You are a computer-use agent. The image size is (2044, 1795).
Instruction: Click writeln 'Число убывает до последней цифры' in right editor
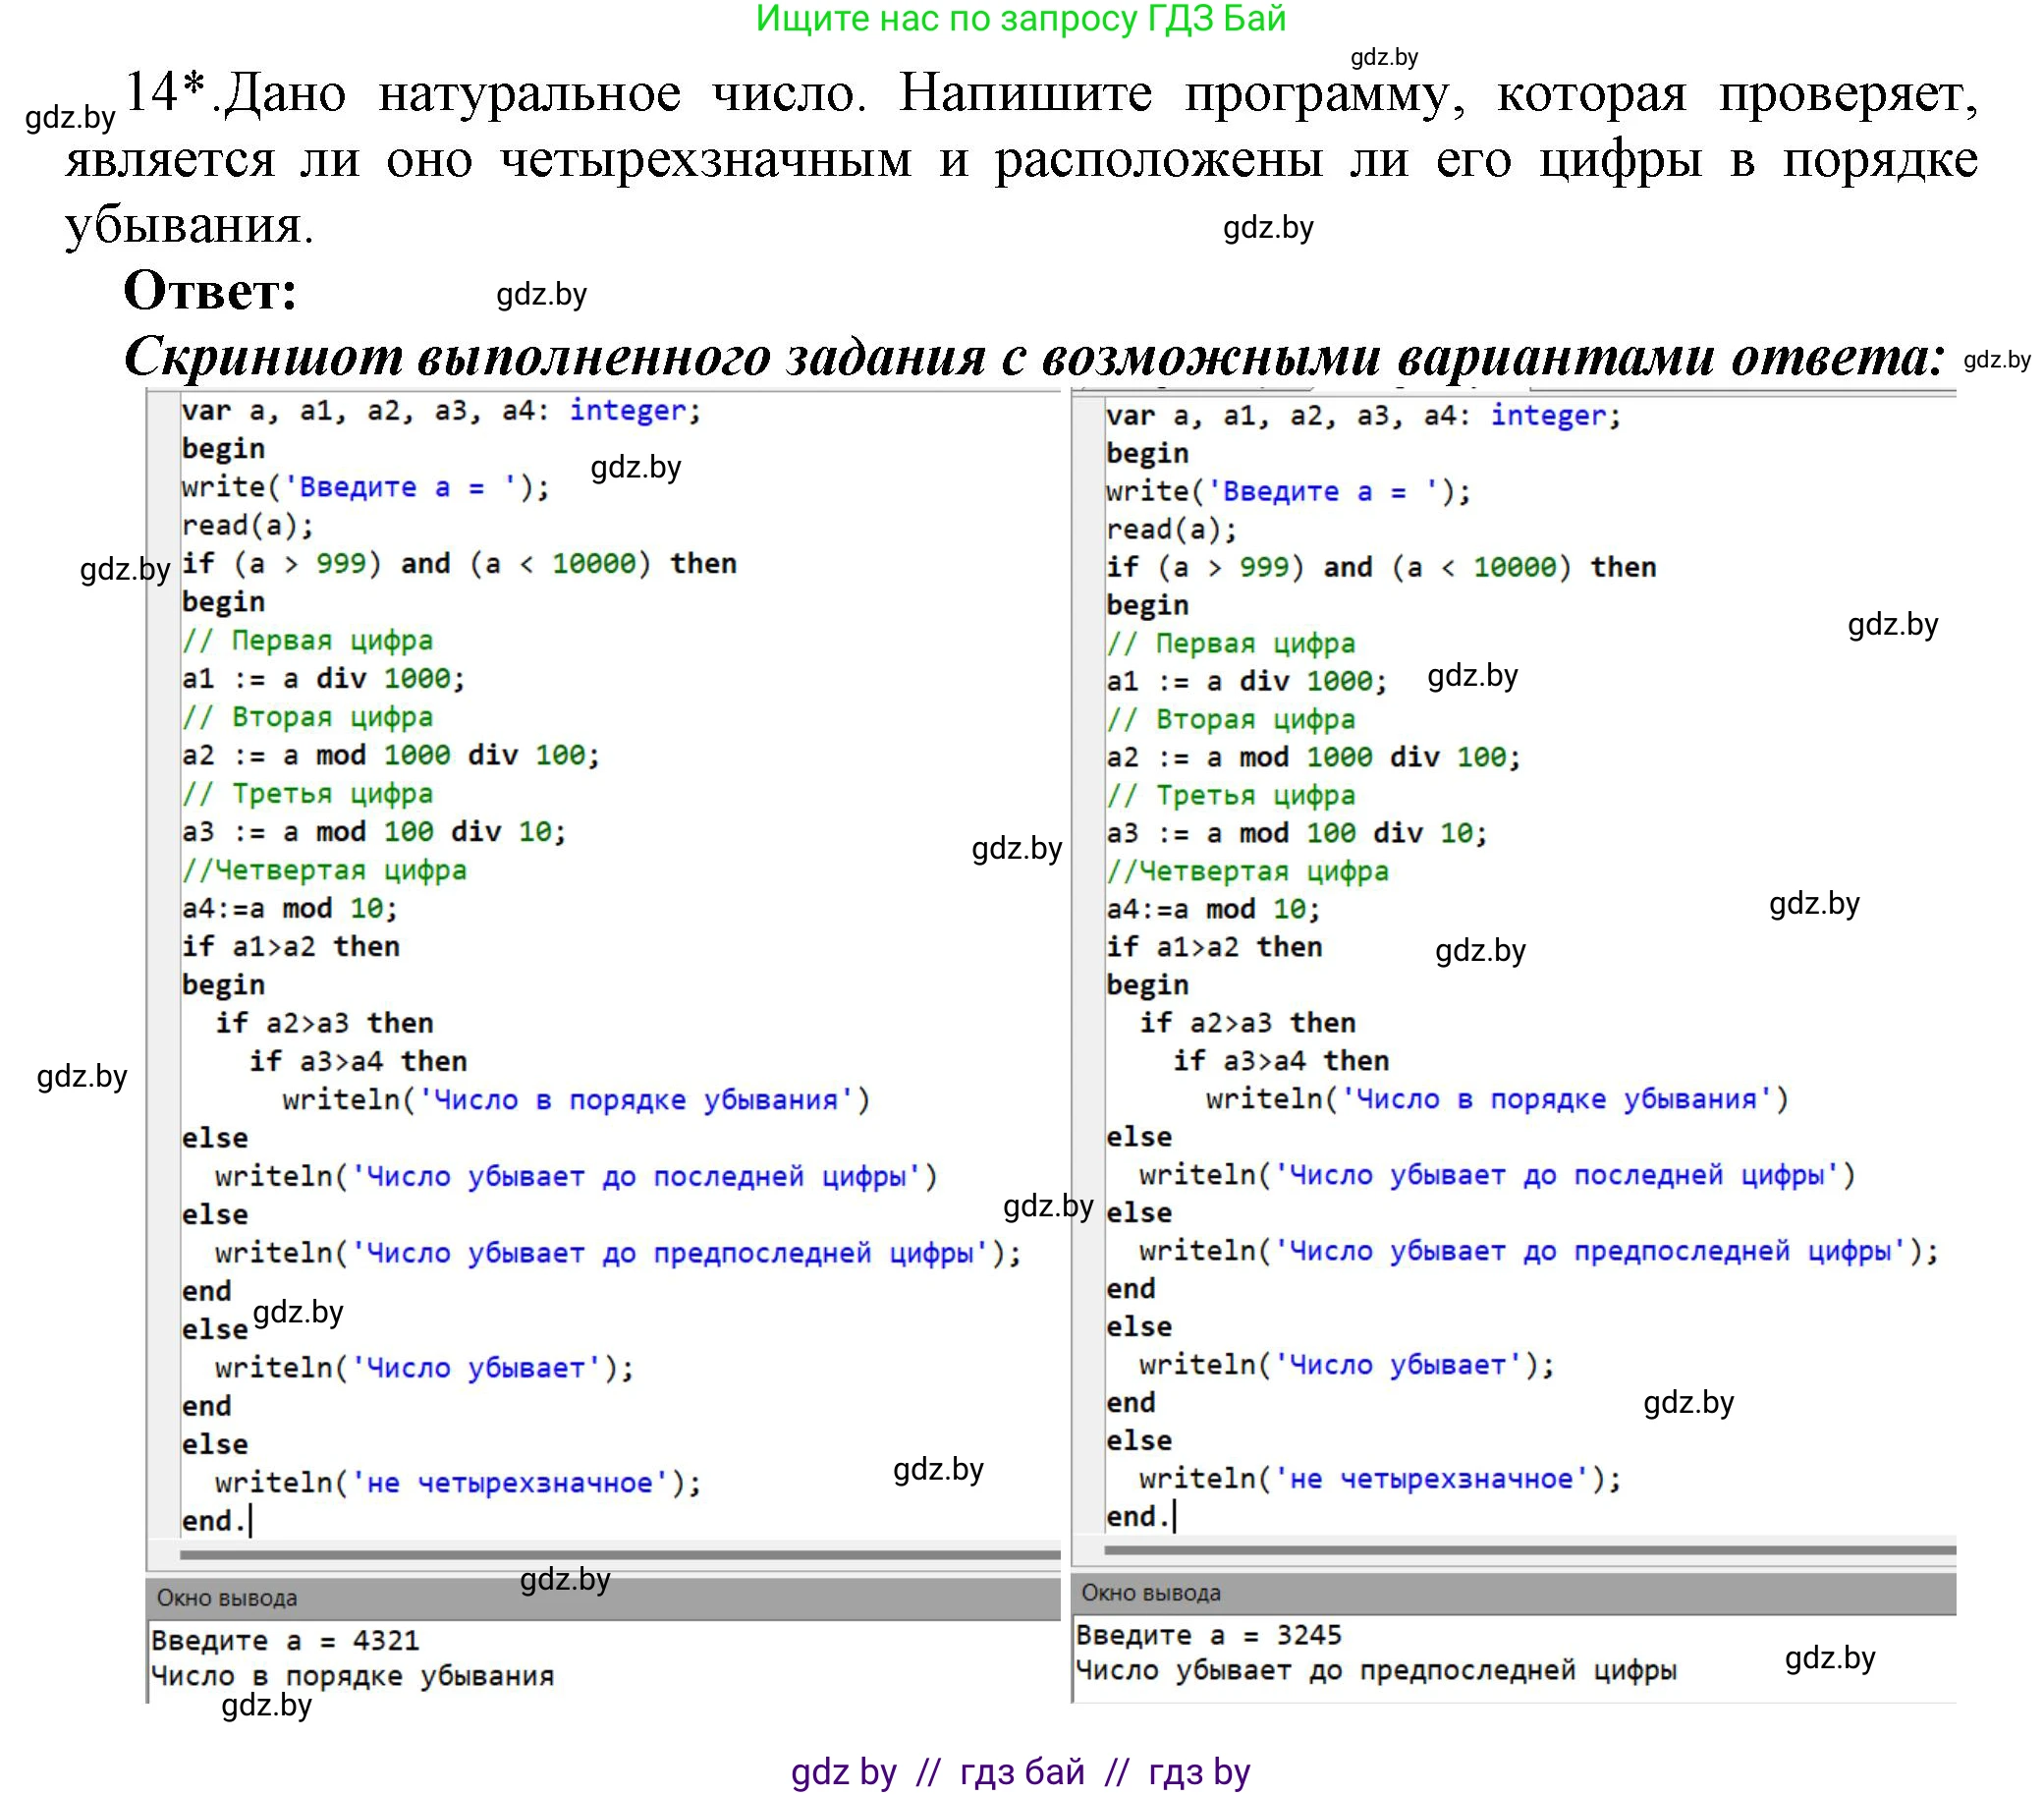pyautogui.click(x=1497, y=1175)
